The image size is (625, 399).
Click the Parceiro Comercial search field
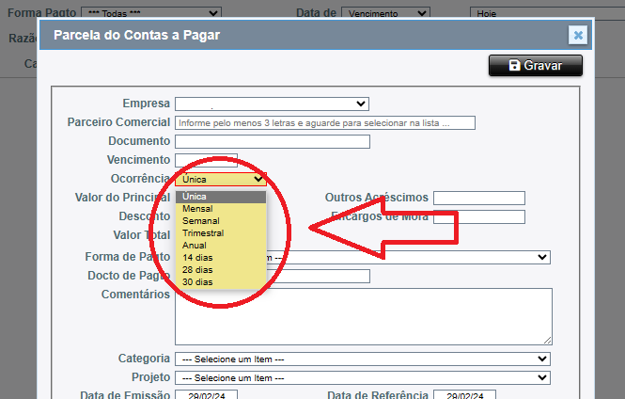325,122
